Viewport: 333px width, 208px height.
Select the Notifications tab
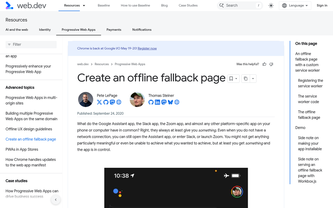[x=142, y=30]
